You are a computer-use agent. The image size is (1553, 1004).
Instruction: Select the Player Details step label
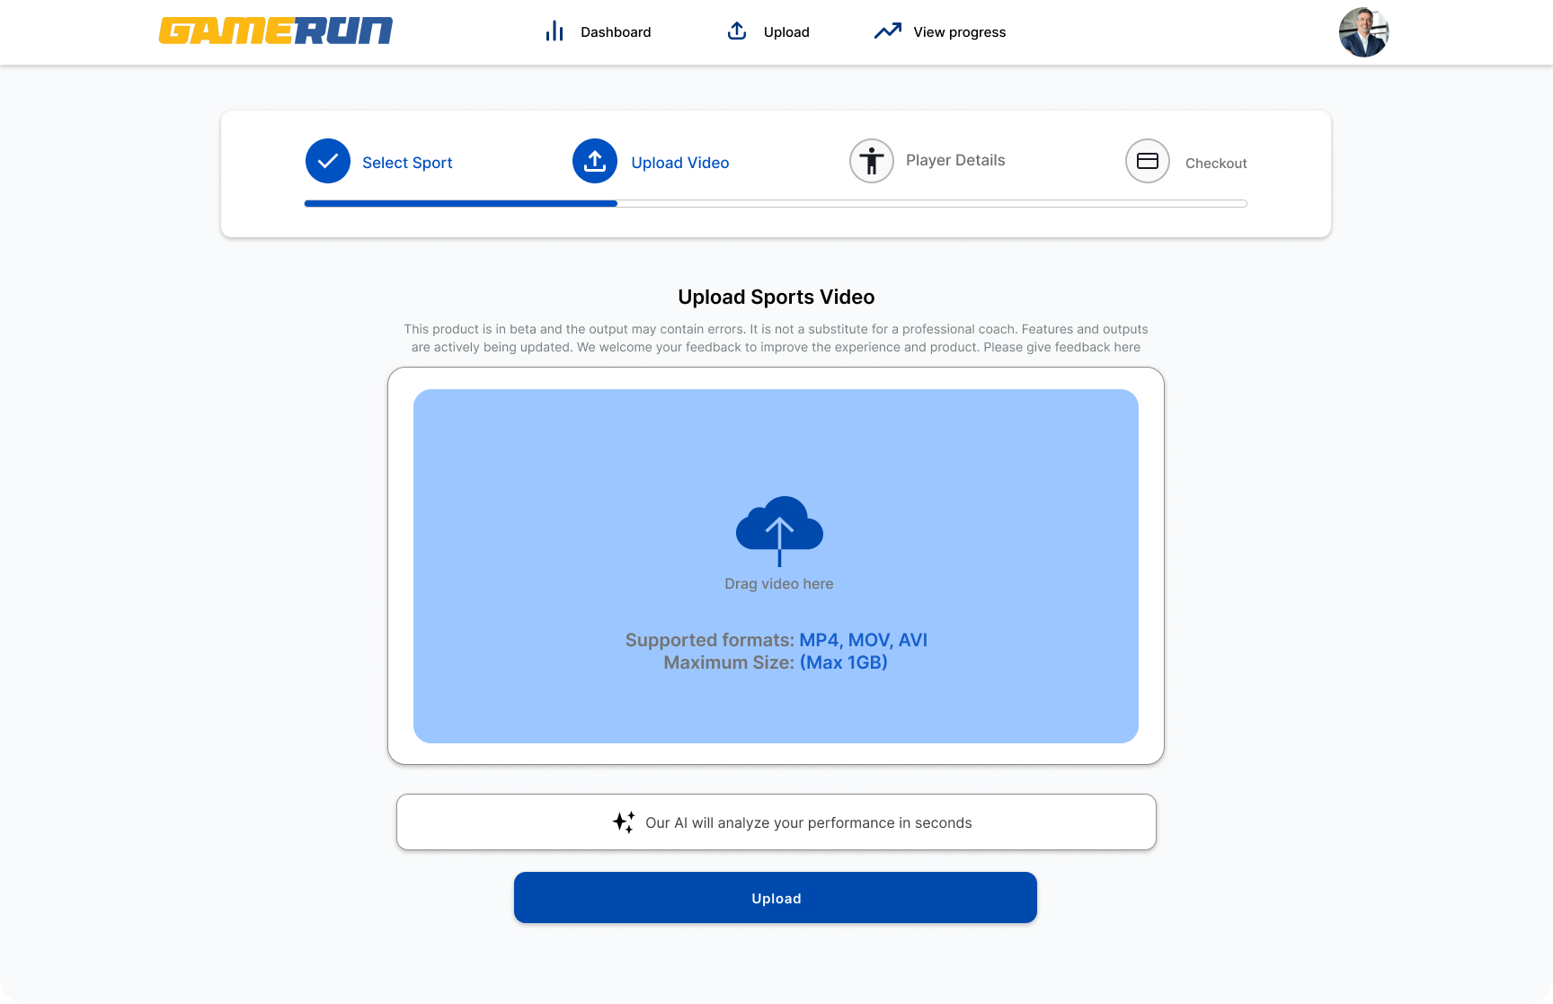pos(955,160)
